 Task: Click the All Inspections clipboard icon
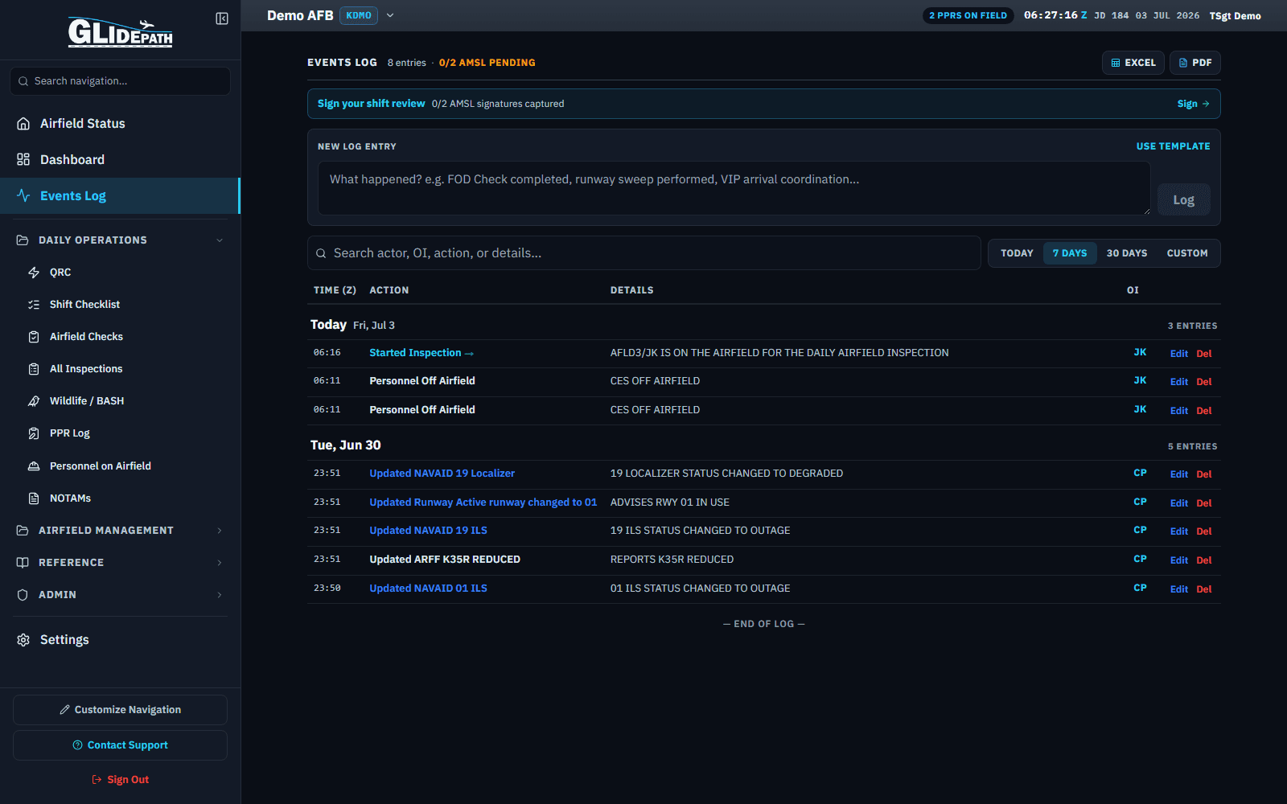pyautogui.click(x=34, y=369)
